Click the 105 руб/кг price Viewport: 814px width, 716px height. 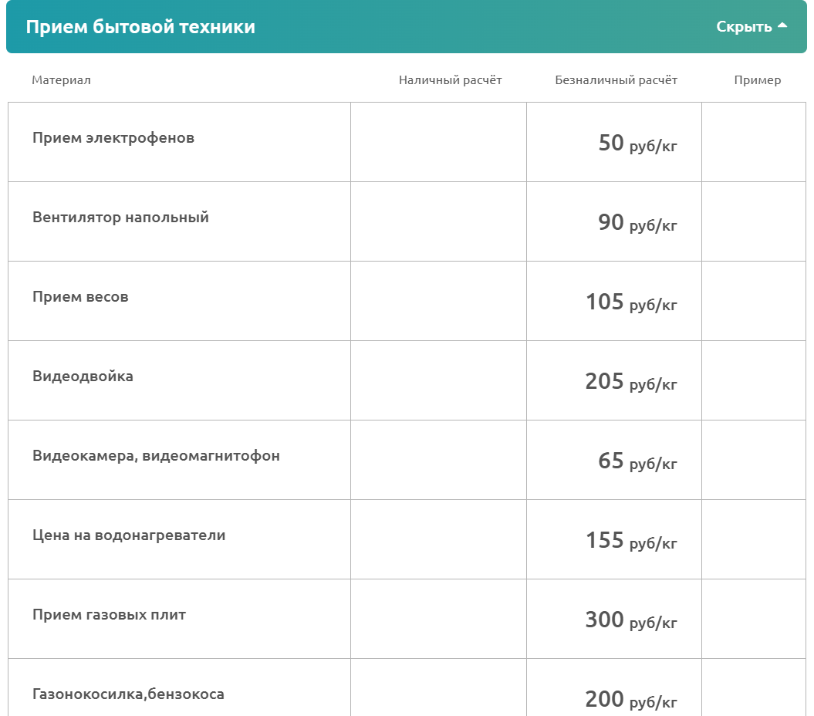[x=631, y=302]
